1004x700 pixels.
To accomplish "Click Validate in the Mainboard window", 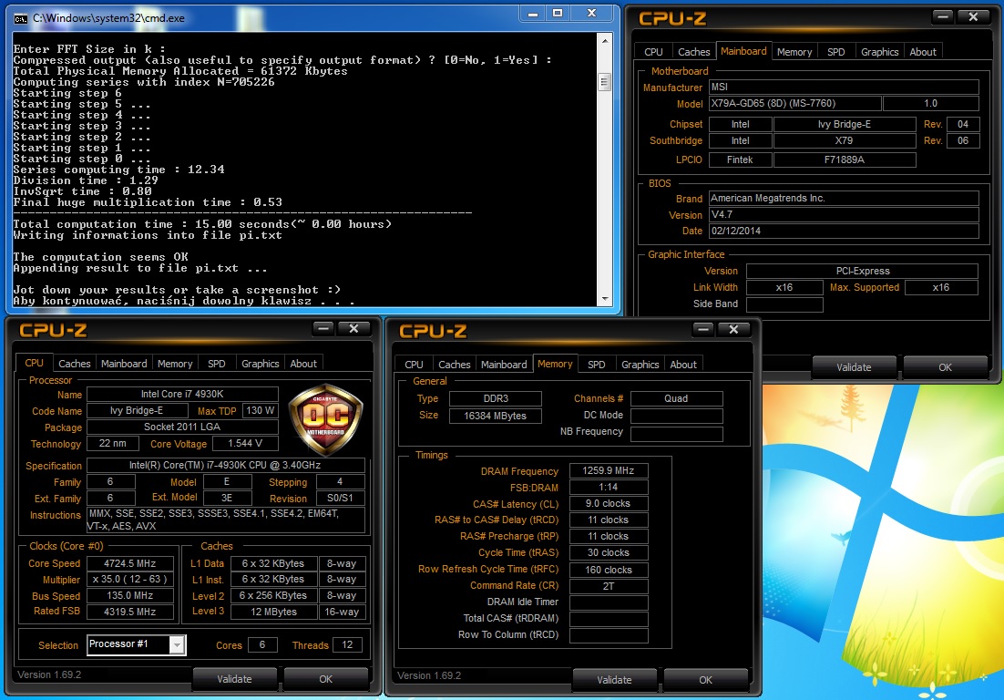I will click(x=854, y=367).
